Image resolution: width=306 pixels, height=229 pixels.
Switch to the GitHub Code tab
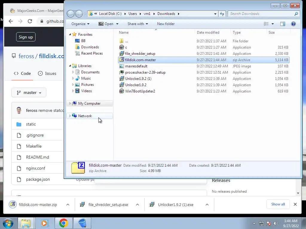click(x=22, y=73)
